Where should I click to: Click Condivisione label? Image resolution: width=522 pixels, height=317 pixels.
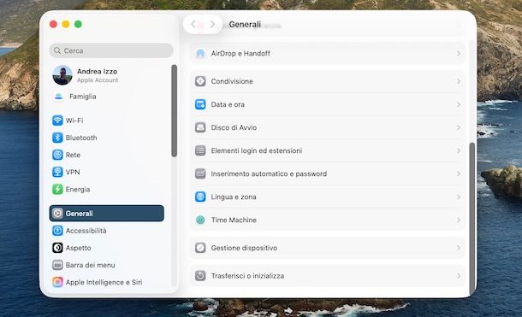(232, 81)
